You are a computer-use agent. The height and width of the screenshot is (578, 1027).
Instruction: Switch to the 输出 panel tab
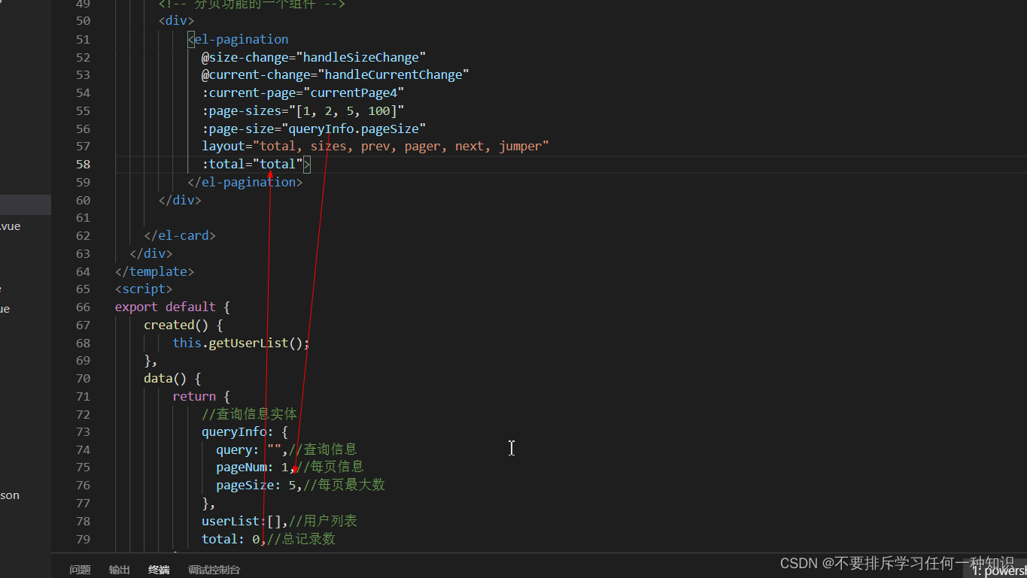[x=120, y=570]
